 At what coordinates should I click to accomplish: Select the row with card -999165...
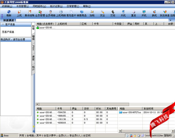click(x=77, y=116)
